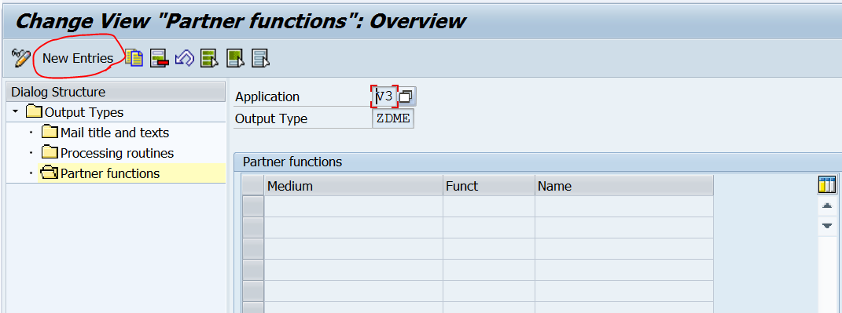Viewport: 842px width, 313px height.
Task: Collapse the Output Types tree node
Action: 15,112
